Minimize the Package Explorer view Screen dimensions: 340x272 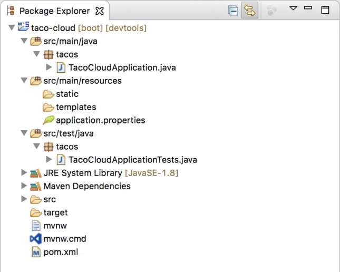tap(308, 8)
